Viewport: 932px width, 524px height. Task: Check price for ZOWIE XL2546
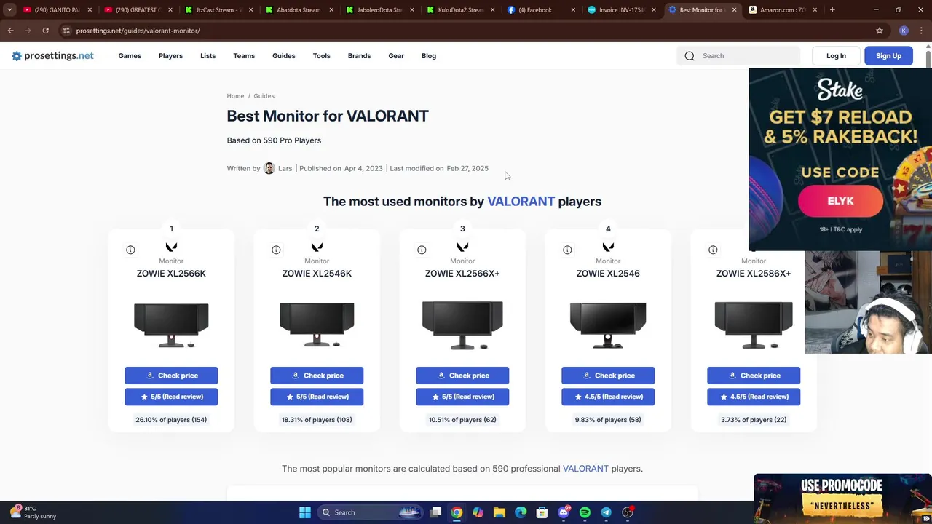(608, 376)
